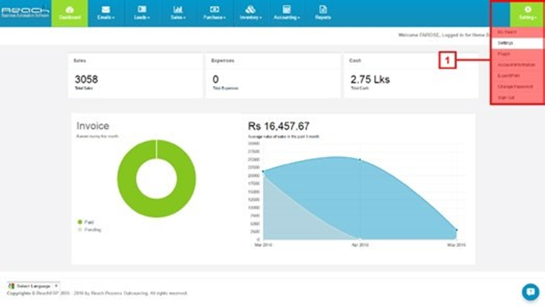Open the Dashboard home icon
Screen dimensions: 545x307
[70, 9]
